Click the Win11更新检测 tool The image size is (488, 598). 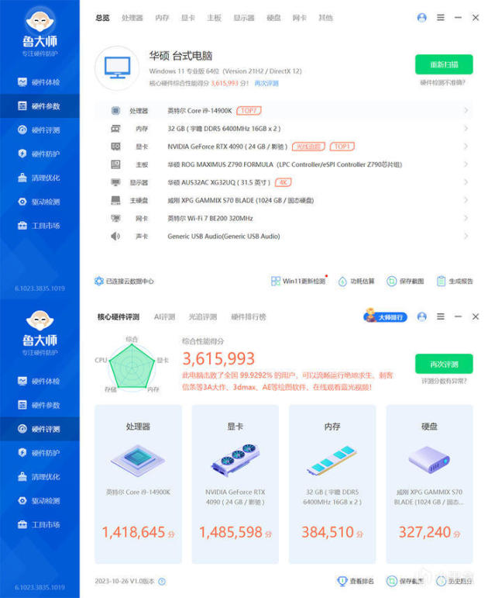[x=298, y=281]
